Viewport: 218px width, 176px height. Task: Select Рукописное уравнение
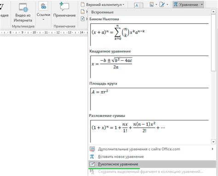click(x=152, y=164)
